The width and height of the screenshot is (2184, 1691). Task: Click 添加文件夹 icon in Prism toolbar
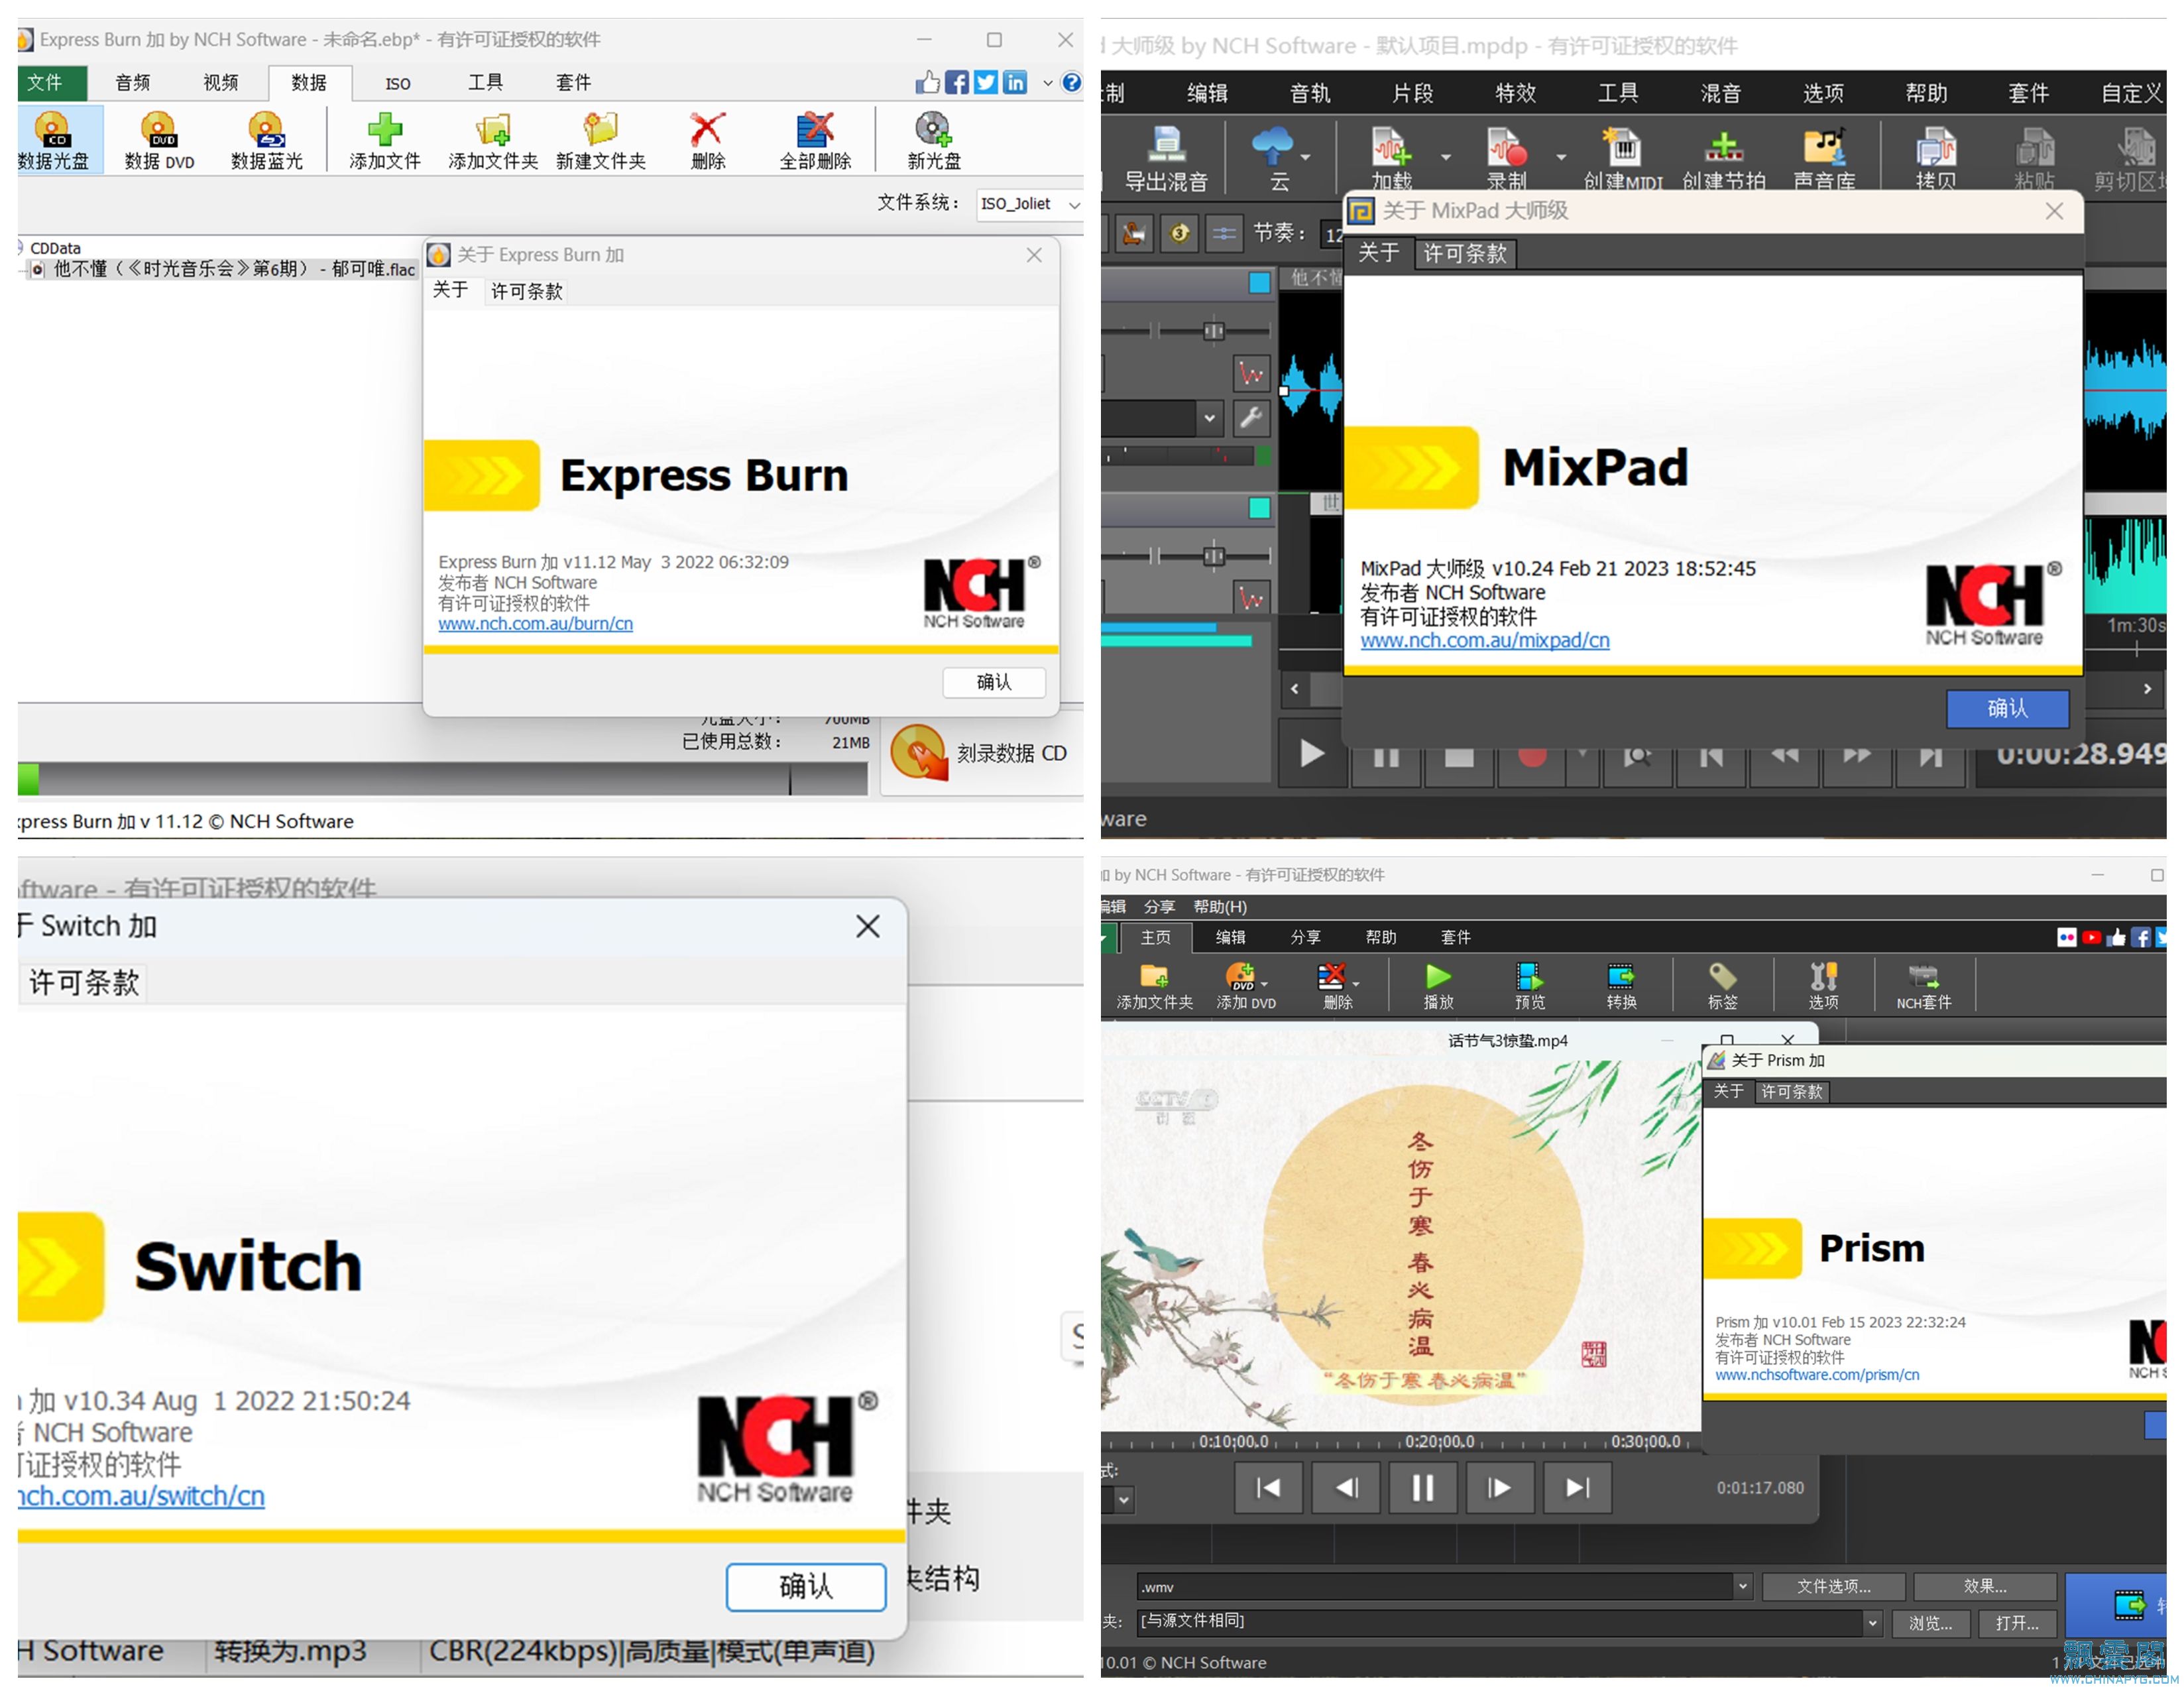pos(1155,986)
